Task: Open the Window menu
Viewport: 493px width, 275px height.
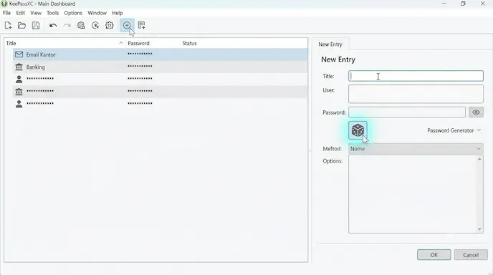Action: 97,13
